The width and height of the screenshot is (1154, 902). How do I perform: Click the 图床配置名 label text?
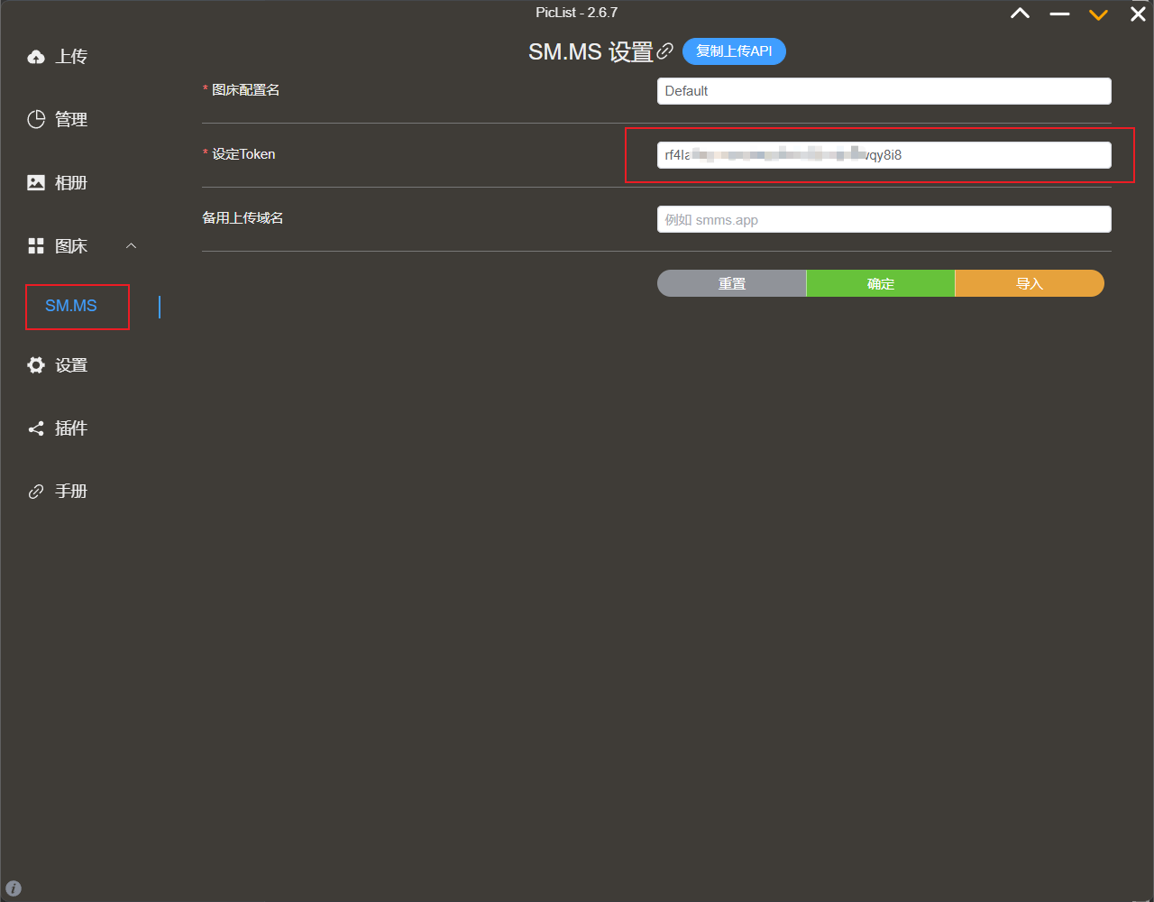(245, 90)
